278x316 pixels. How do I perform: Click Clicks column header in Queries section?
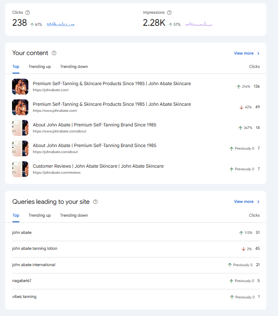coord(254,215)
